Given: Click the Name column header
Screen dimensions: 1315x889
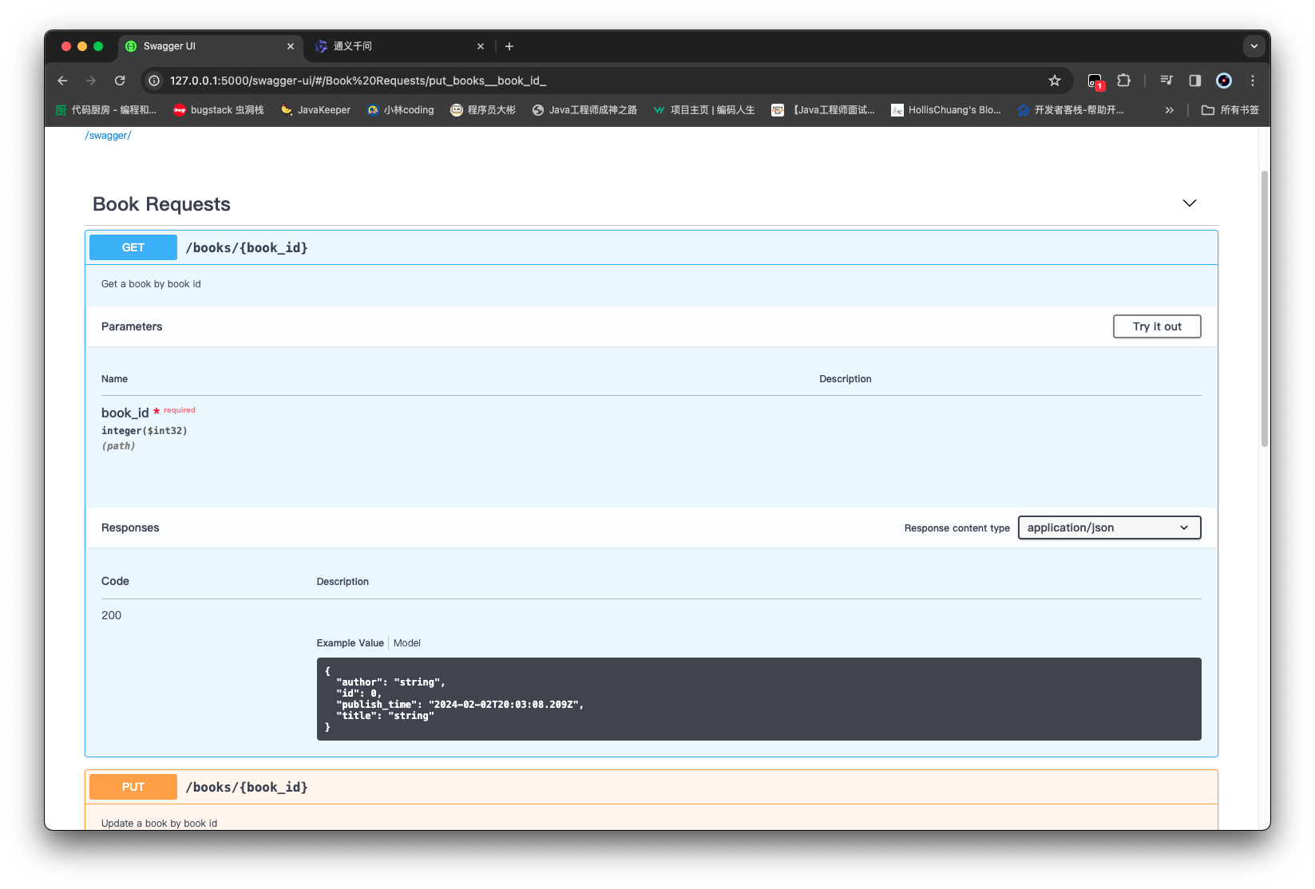Looking at the screenshot, I should point(115,379).
